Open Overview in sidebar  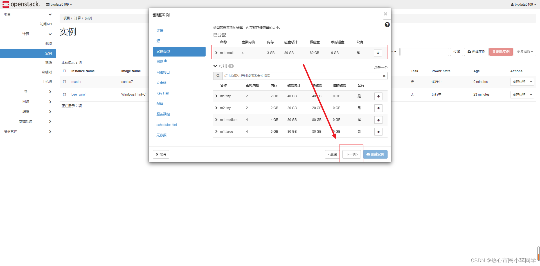(48, 44)
